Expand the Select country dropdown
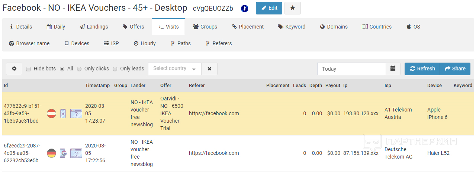The height and width of the screenshot is (173, 476). (174, 69)
